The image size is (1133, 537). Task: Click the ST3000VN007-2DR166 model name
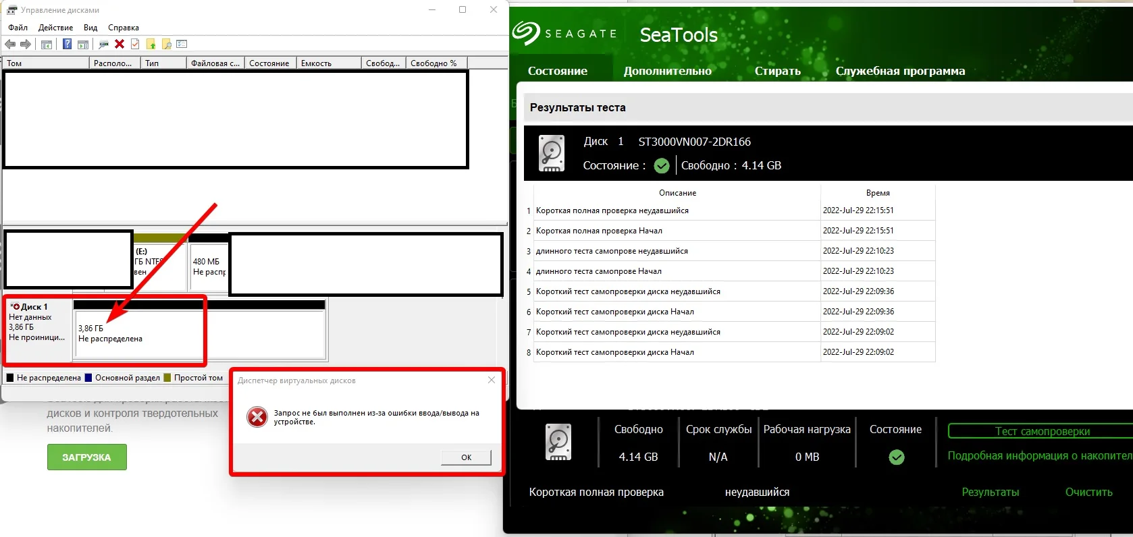695,142
